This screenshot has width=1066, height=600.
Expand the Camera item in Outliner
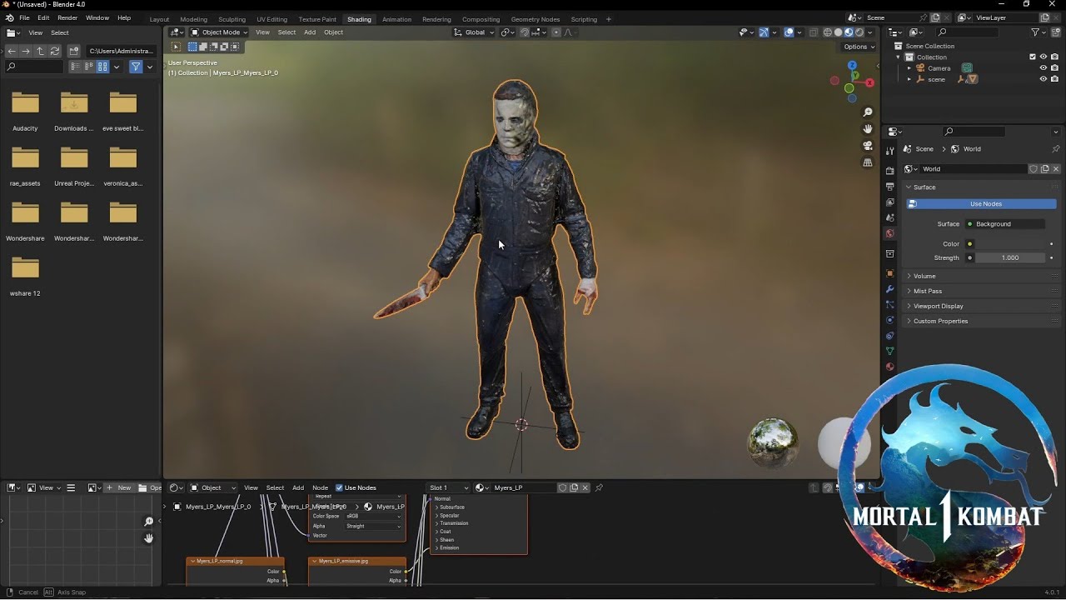pos(909,67)
